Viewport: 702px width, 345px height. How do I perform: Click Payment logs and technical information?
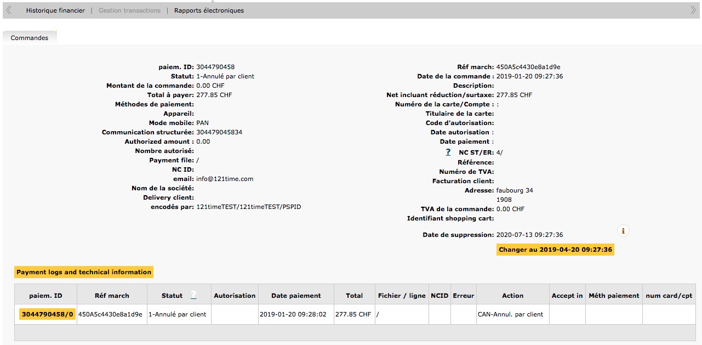[84, 272]
